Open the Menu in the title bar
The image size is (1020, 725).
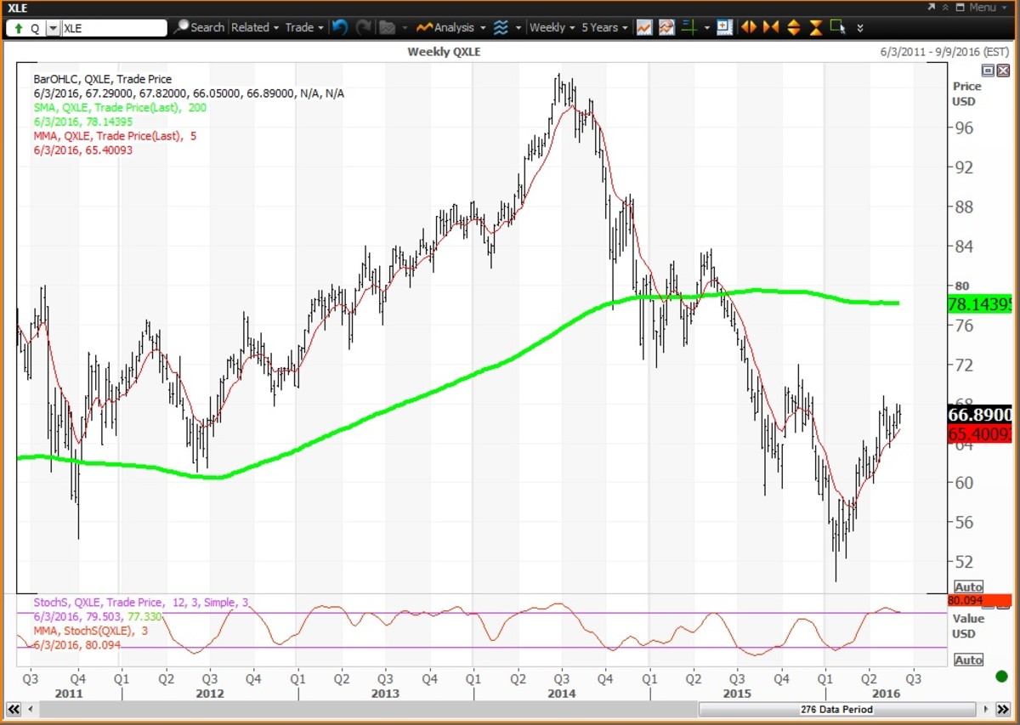tap(982, 7)
